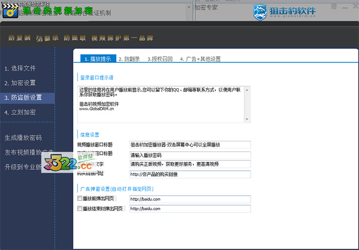This screenshot has height=250, width=359.
Task: Click the 狙击豹软件 shield logo
Action: (x=260, y=12)
